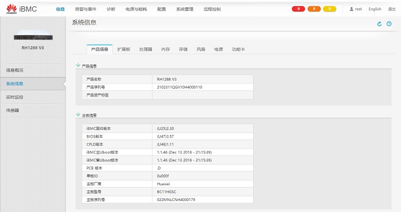Click the 产品序列号 label cell
Viewport: 401px width, 212px height.
[x=117, y=87]
